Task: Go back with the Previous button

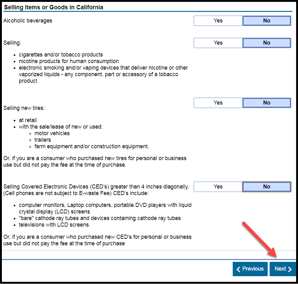Action: point(250,269)
